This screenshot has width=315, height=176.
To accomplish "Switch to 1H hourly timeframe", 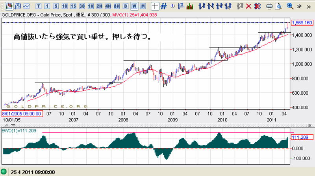I will click(x=91, y=6).
